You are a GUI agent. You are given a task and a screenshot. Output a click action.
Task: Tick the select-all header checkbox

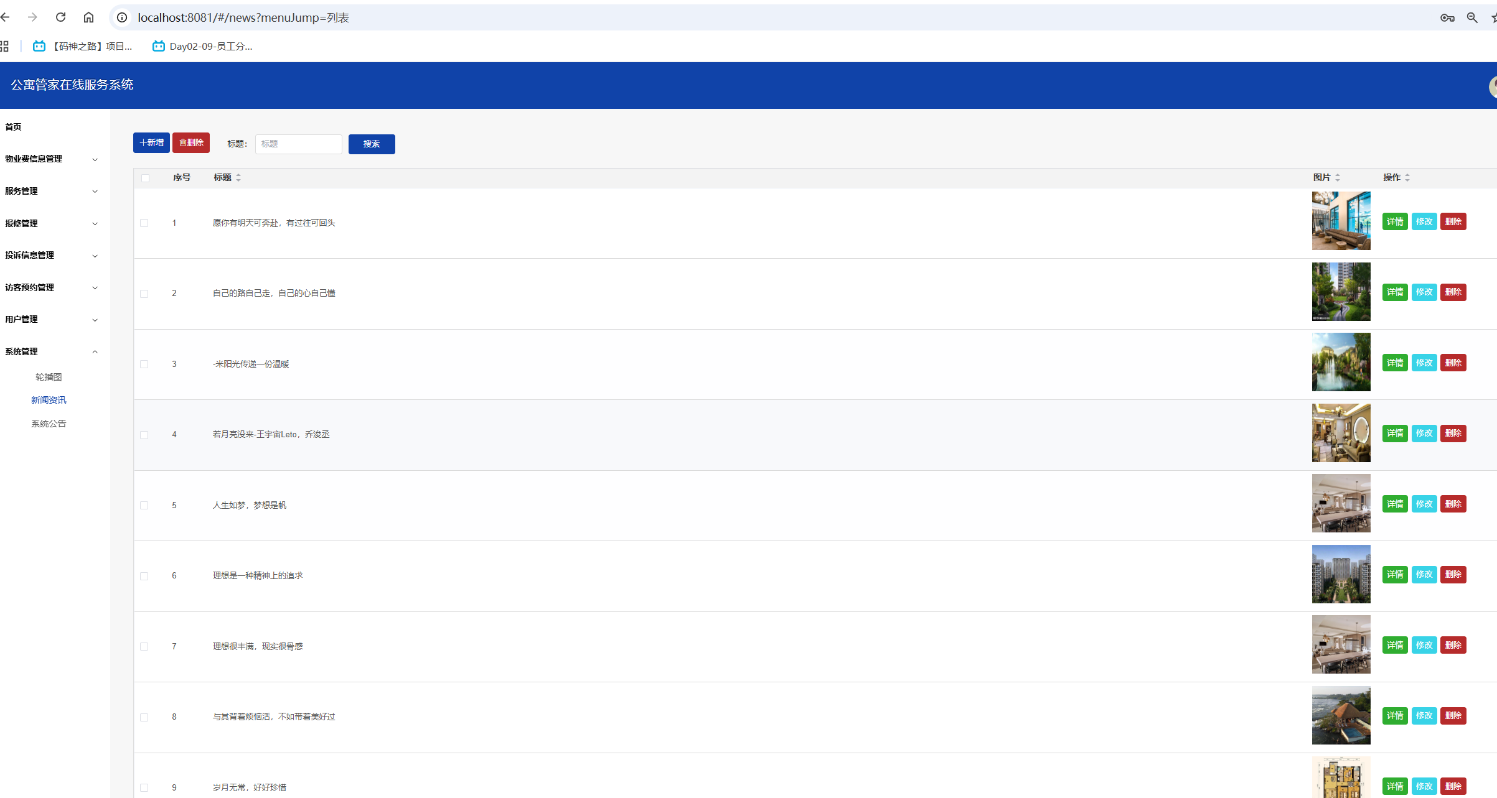click(145, 178)
